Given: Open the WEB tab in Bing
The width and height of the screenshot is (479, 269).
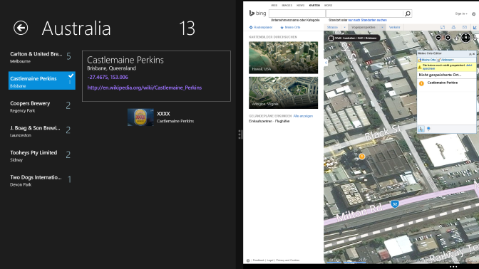Looking at the screenshot, I should [x=274, y=6].
